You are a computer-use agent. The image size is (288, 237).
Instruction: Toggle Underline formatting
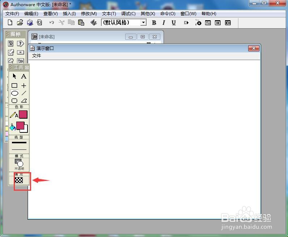174,22
